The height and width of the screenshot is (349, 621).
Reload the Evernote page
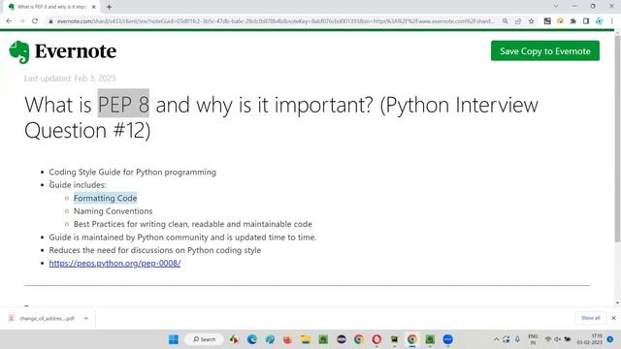click(35, 21)
